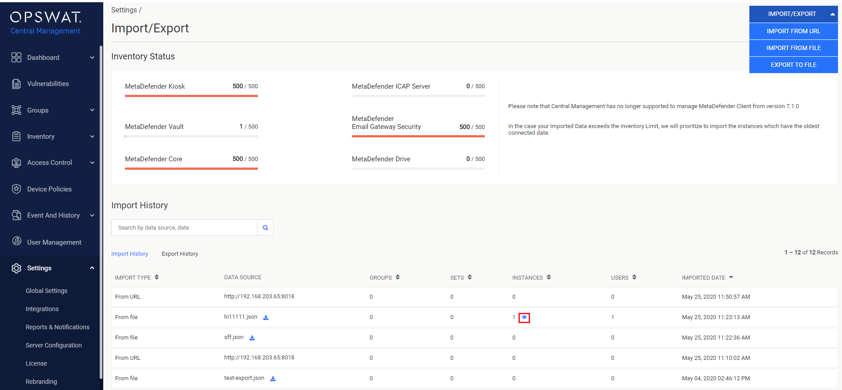Click the Device Policies shield icon
This screenshot has width=842, height=390.
pos(16,189)
